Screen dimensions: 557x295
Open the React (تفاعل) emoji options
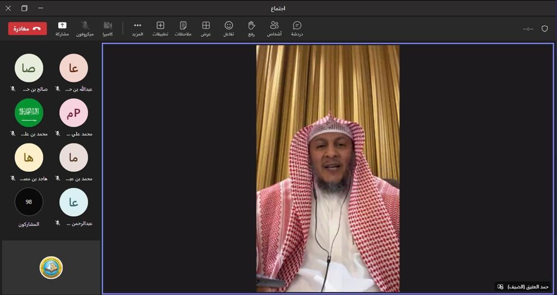228,29
